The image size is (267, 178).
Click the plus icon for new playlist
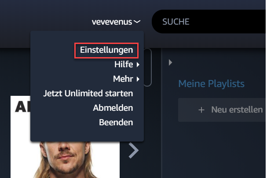[x=201, y=110]
